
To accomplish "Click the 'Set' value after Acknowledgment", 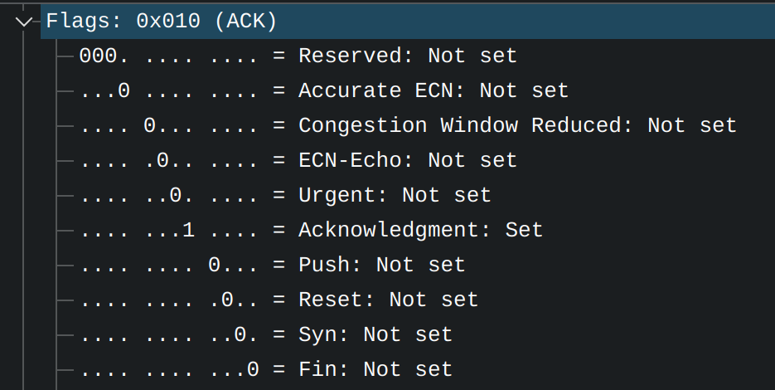I will 524,230.
